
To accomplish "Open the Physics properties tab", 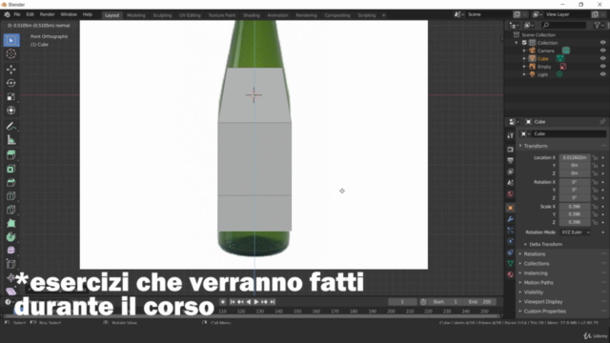I will point(511,241).
